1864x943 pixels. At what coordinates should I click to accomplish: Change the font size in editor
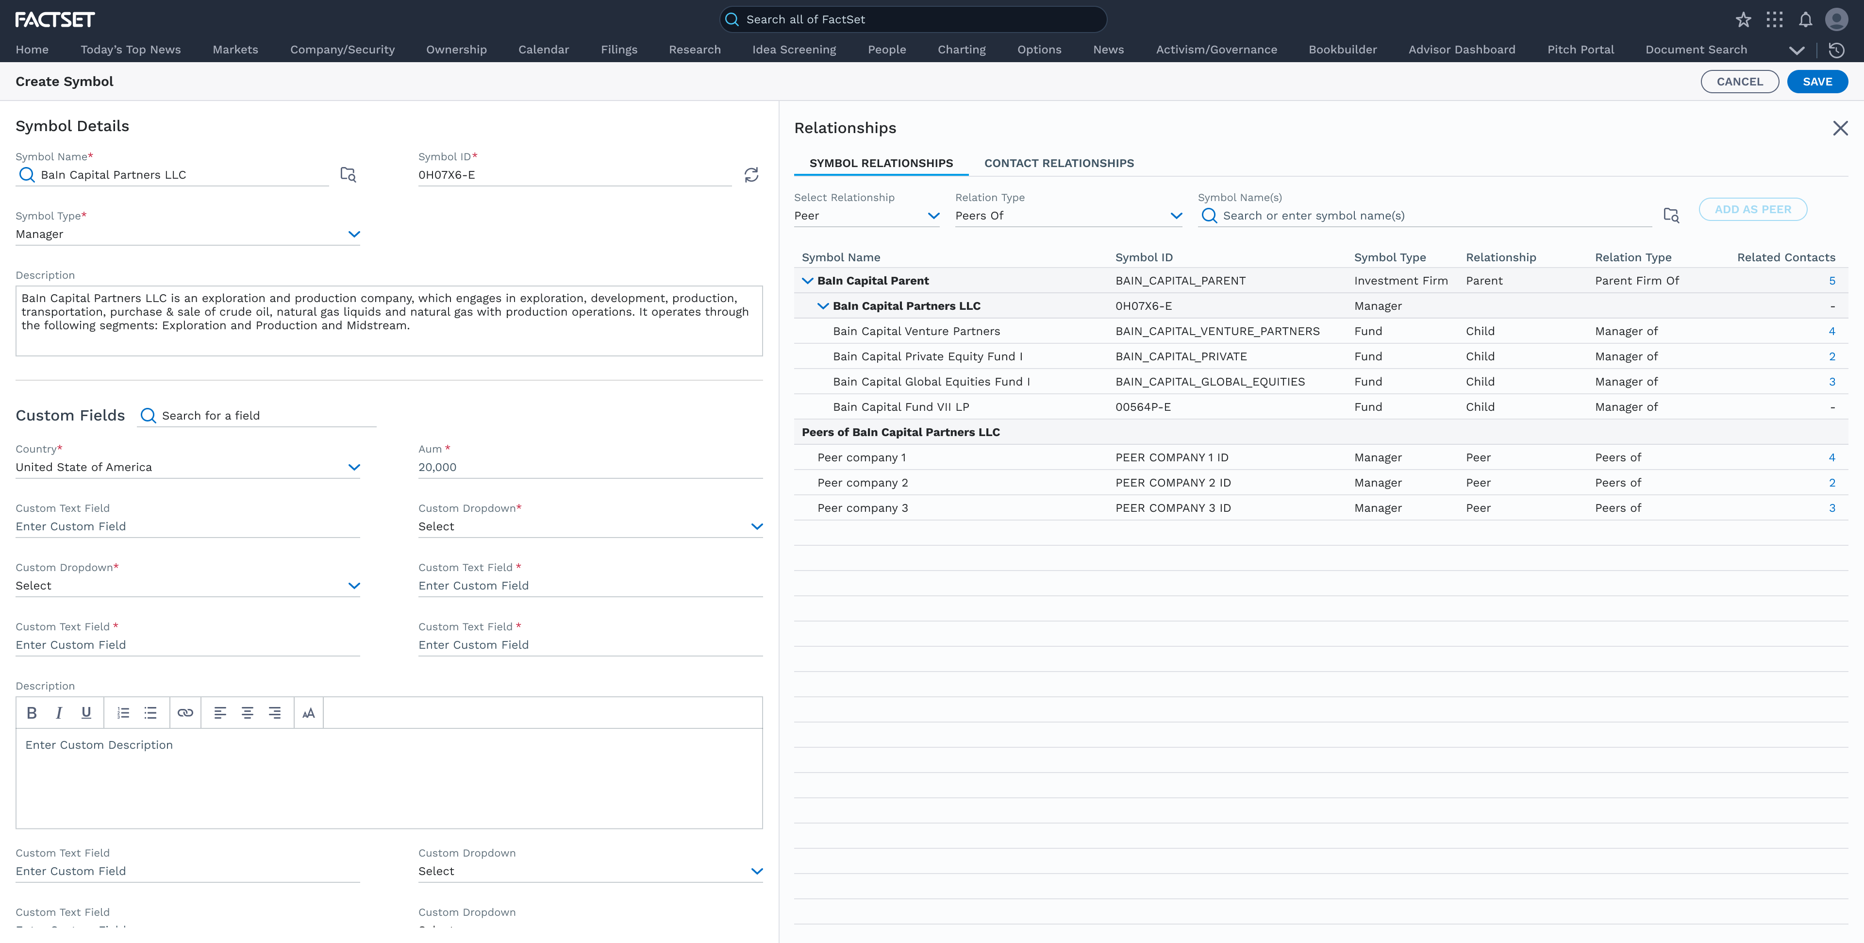pos(308,714)
